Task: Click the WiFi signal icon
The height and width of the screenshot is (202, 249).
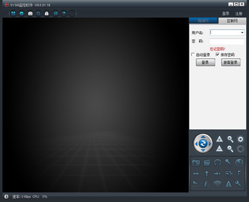Action: tap(217, 184)
